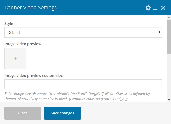
Task: Click the empty footer area beside Save changes
Action: (124, 113)
